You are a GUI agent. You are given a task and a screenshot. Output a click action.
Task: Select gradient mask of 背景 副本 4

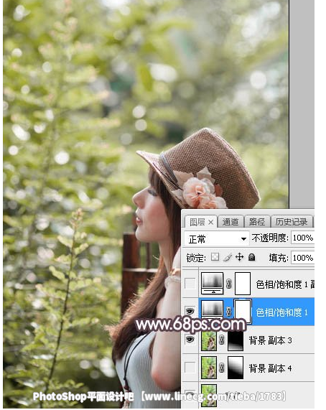tap(236, 368)
